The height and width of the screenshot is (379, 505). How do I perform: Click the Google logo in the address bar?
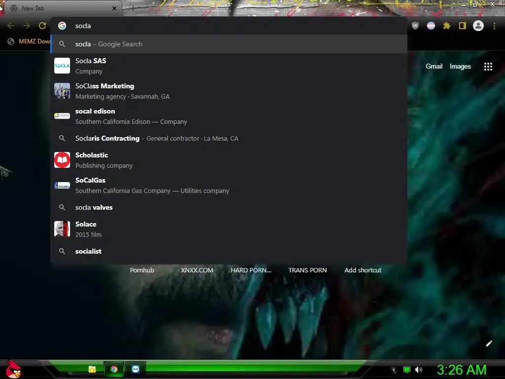tap(62, 26)
